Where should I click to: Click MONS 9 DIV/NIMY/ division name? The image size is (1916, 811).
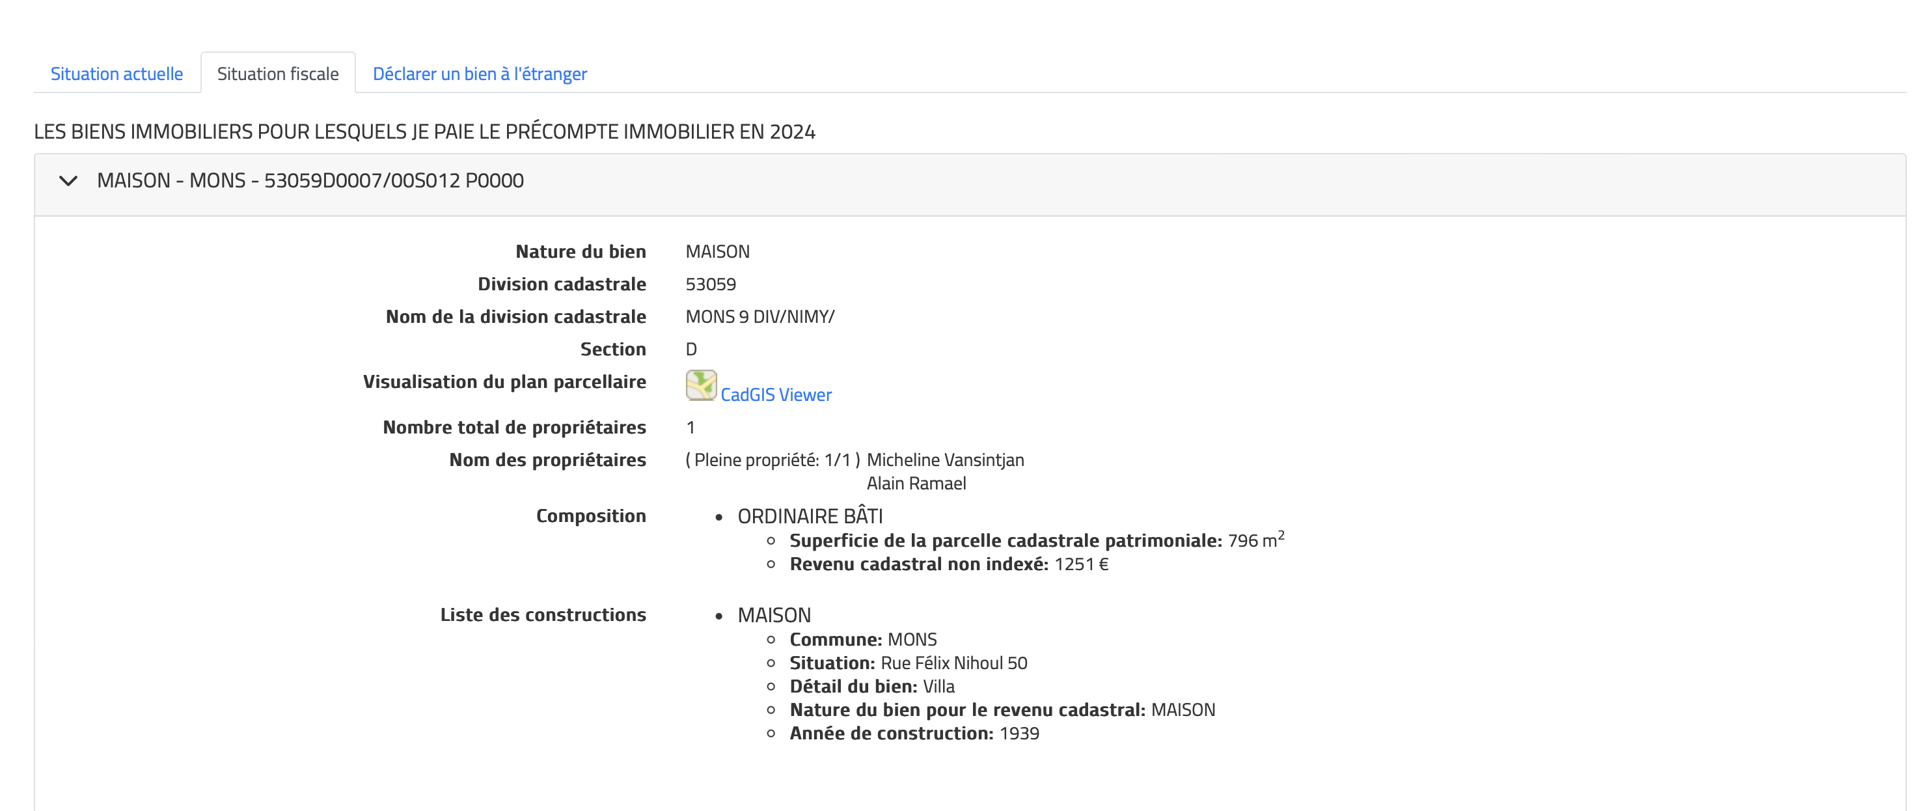pos(760,317)
